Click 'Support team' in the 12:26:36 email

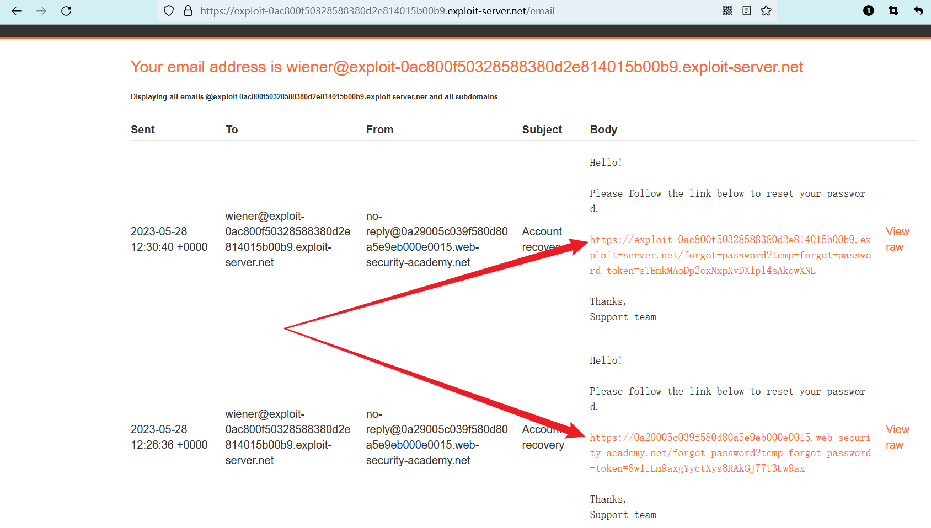(x=623, y=515)
